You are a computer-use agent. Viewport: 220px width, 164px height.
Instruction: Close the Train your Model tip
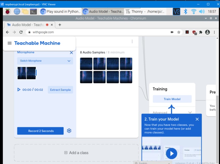[197, 119]
